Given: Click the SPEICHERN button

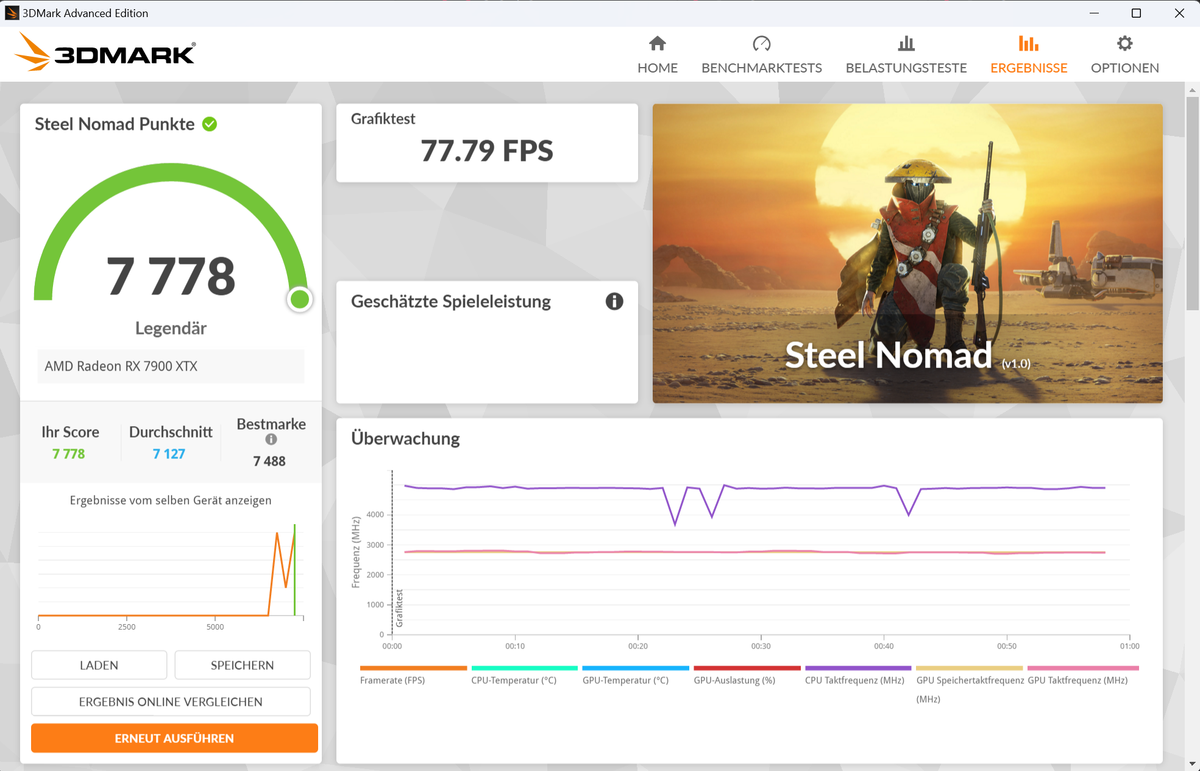Looking at the screenshot, I should point(242,665).
